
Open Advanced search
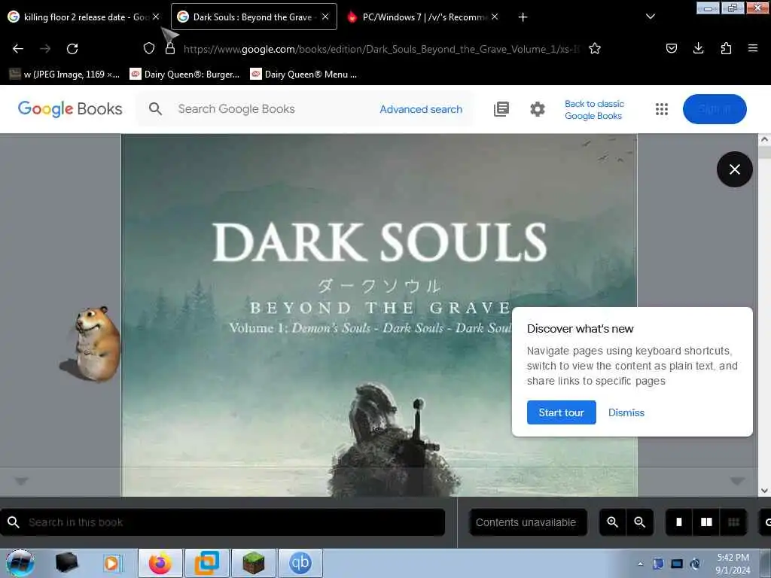point(421,109)
